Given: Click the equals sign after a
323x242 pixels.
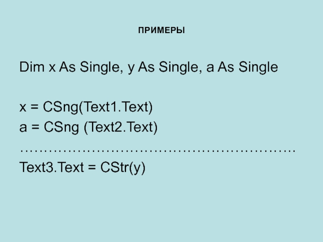Looking at the screenshot, I should click(35, 128).
